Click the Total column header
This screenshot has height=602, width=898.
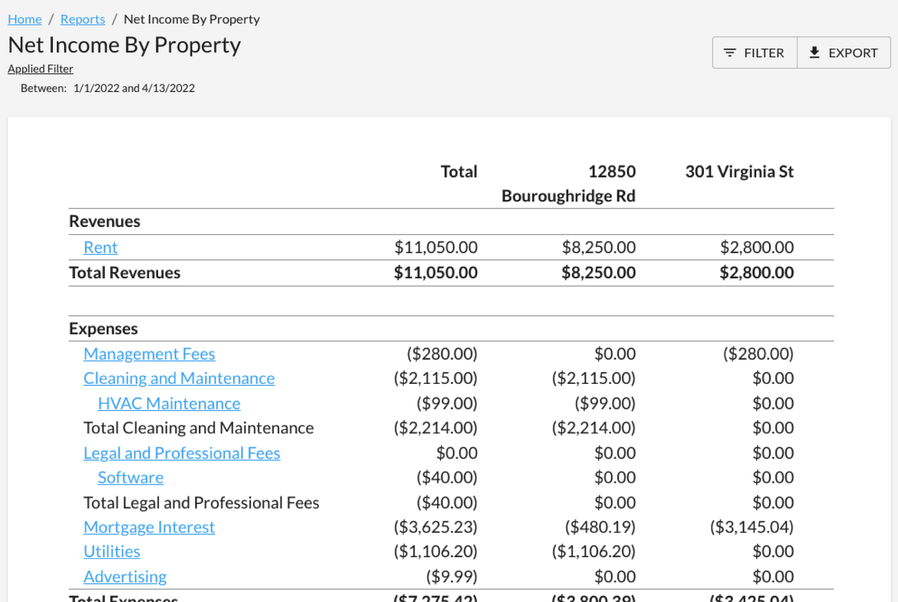point(458,171)
